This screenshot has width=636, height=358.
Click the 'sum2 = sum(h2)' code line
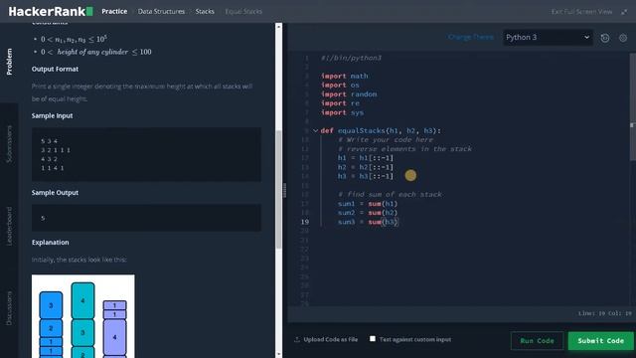click(368, 213)
